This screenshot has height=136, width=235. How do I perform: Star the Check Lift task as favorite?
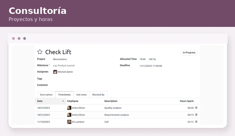40,52
